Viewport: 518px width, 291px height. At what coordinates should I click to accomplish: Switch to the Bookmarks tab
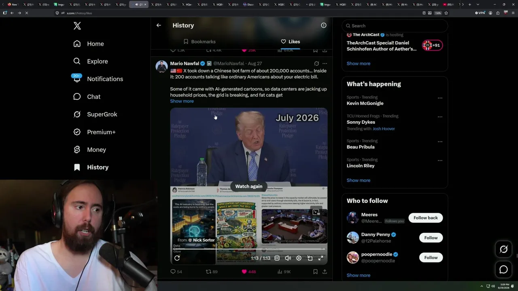[x=200, y=42]
